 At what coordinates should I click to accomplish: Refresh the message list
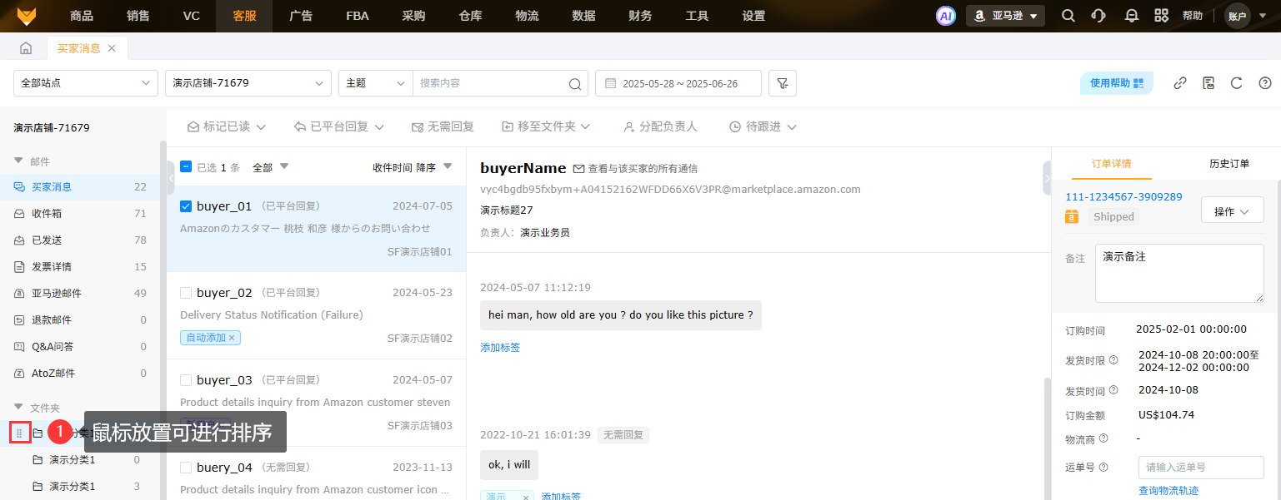pos(1237,83)
